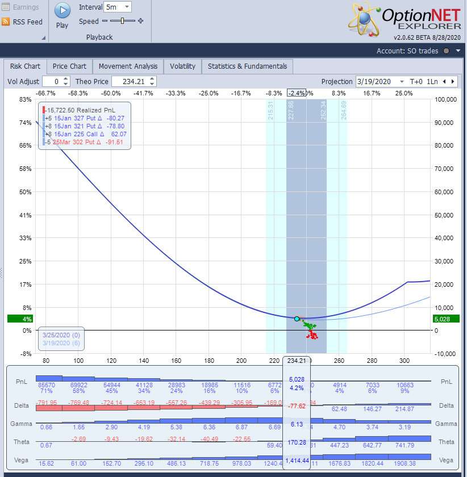Click the highlighted -77.62 Delta value

click(x=297, y=406)
